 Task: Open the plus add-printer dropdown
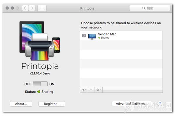pyautogui.click(x=84, y=90)
